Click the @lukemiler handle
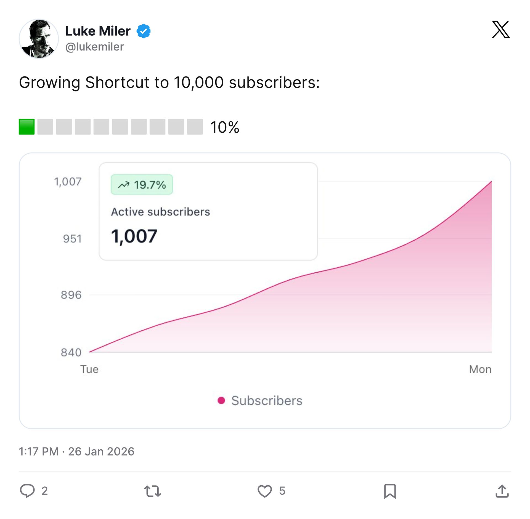Viewport: 530px width, 519px height. [x=94, y=47]
